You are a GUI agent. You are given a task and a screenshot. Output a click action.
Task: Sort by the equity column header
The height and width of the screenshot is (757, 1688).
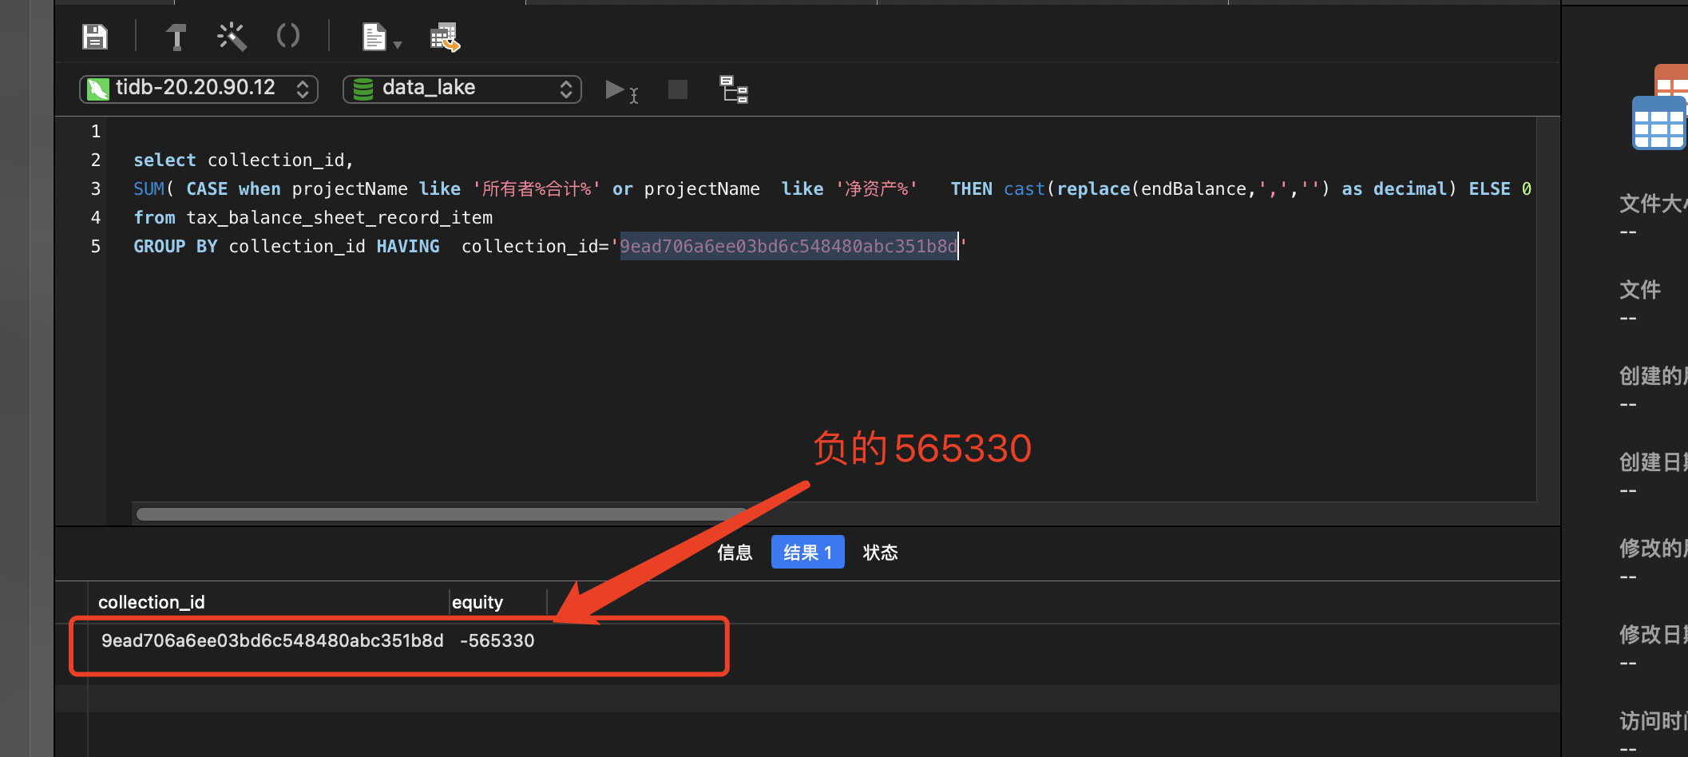pyautogui.click(x=498, y=602)
